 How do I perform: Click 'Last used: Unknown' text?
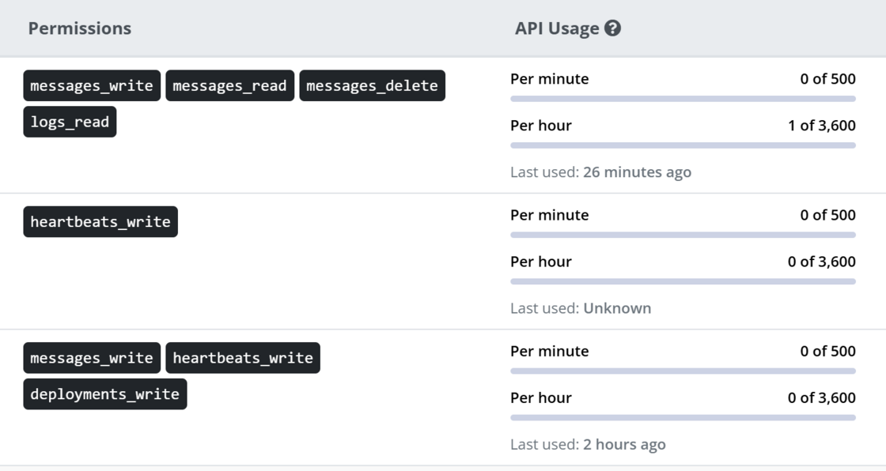tap(581, 308)
